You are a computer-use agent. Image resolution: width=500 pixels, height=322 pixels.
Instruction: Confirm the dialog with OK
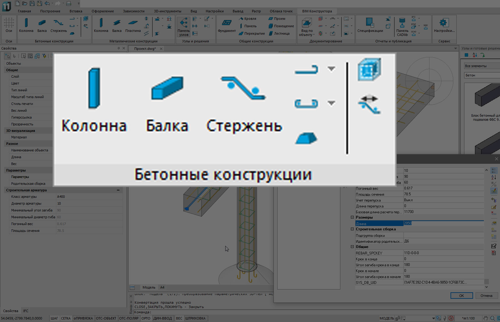(461, 296)
